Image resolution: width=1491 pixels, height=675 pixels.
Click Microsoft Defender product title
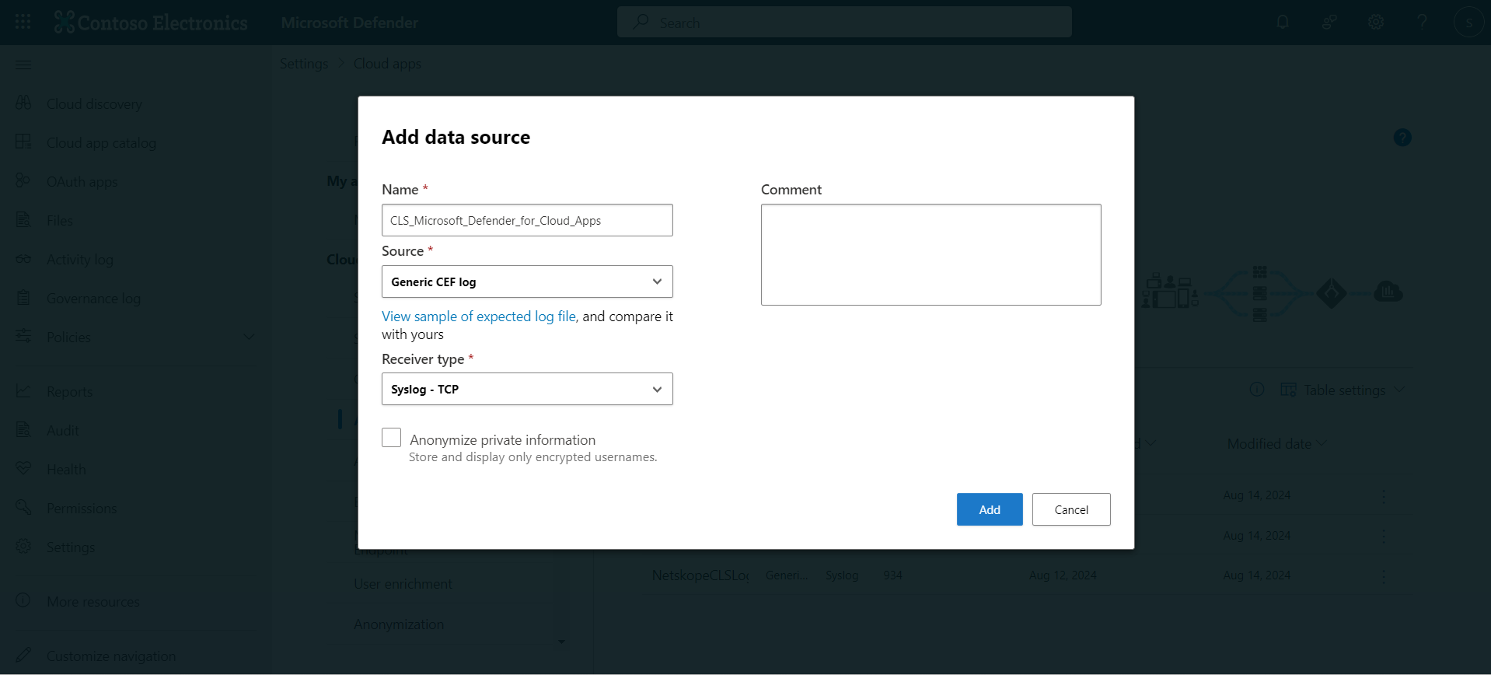(x=350, y=23)
